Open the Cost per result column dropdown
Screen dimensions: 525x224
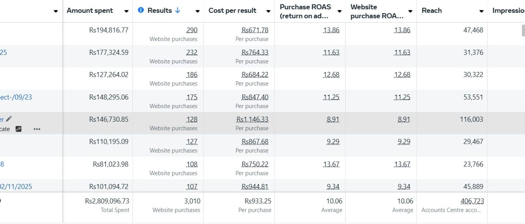point(268,11)
